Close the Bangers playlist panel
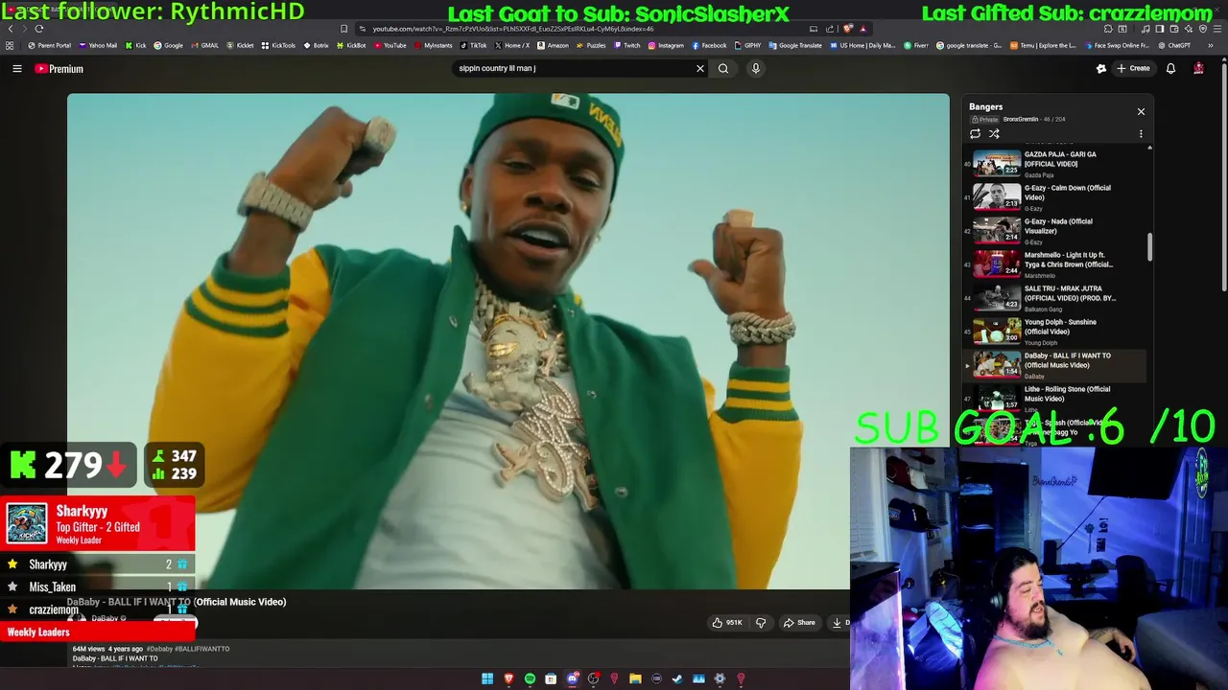 (1141, 112)
